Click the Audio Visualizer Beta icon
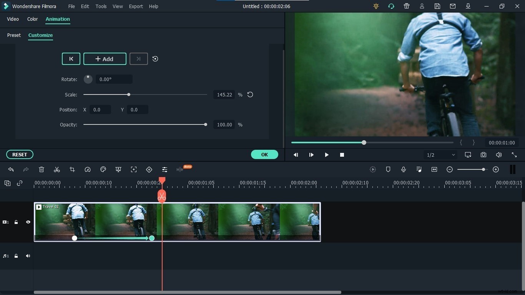Screen dimensions: 525x295 181,169
